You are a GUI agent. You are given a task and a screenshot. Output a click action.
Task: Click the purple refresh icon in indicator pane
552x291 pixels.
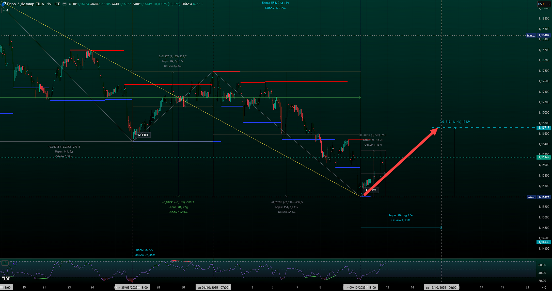[x=15, y=263]
